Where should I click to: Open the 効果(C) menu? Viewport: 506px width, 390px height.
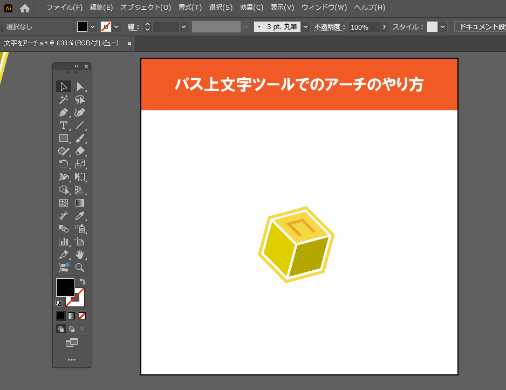[251, 8]
